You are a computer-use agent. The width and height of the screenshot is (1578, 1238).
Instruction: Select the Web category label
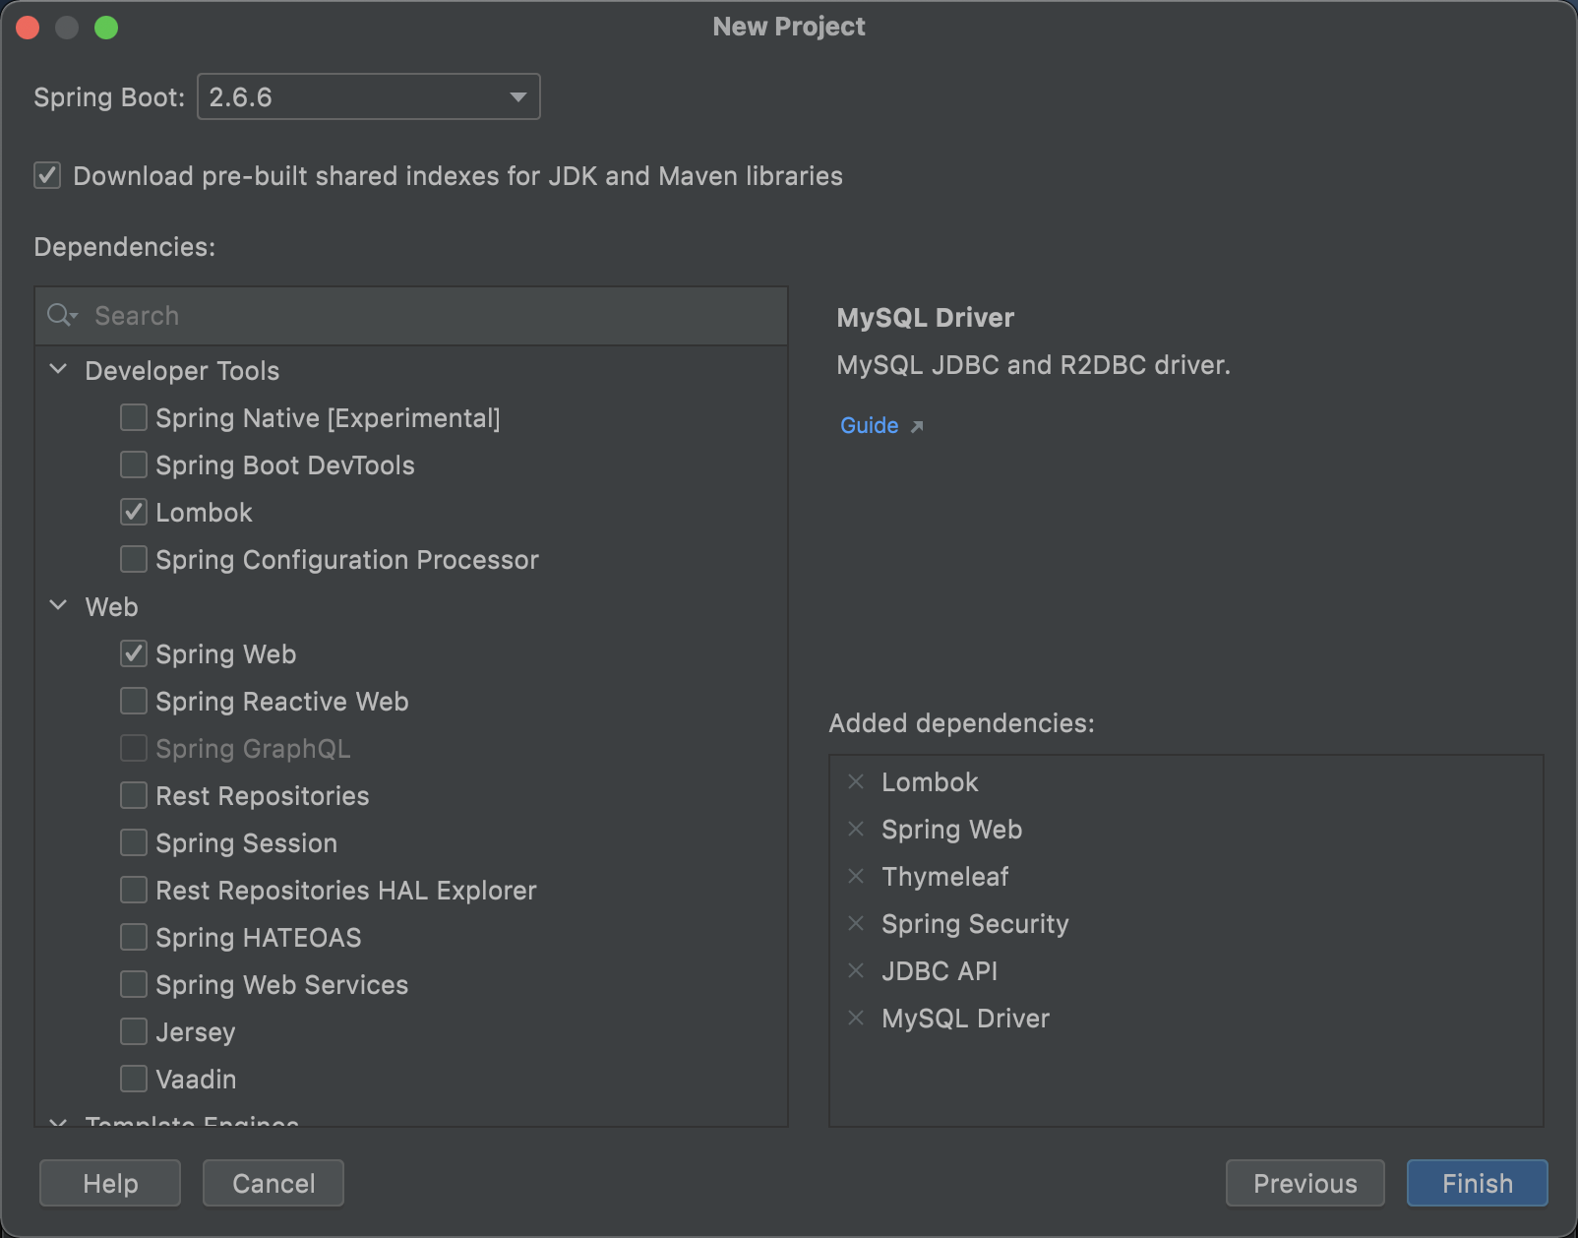pos(111,606)
